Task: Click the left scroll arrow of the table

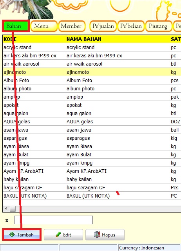Action: pyautogui.click(x=6, y=209)
